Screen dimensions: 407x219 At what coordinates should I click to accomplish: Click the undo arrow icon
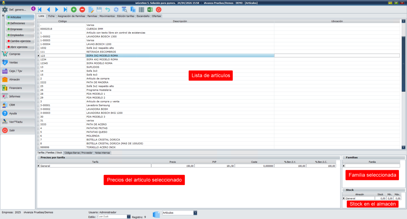coord(108,10)
